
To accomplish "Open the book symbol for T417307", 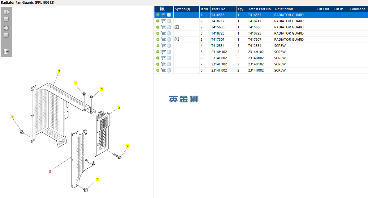I will click(177, 39).
